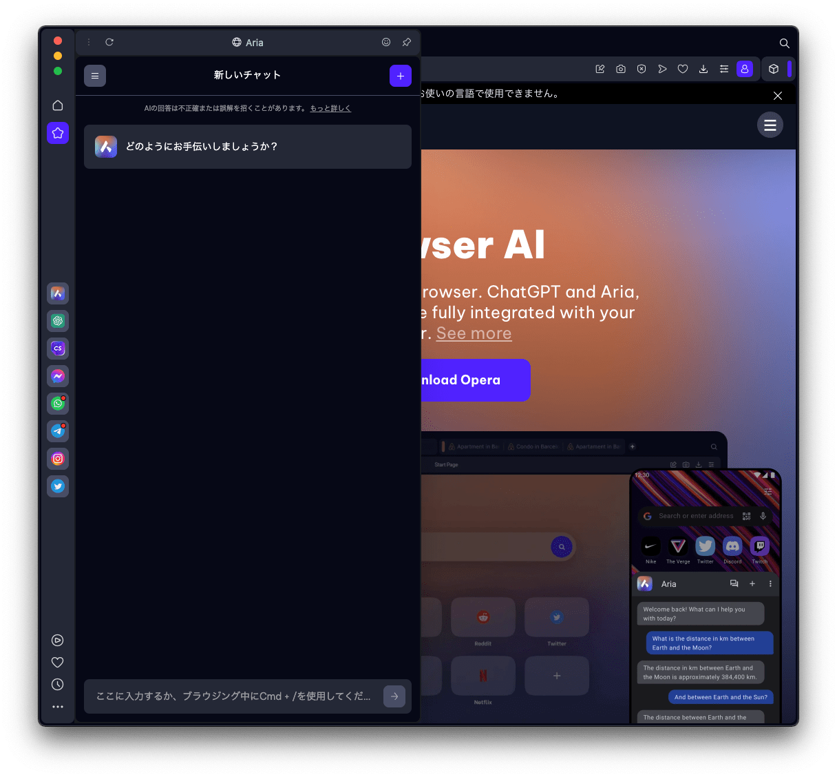
Task: Open Aria panel options (vertical dots)
Action: [x=89, y=42]
